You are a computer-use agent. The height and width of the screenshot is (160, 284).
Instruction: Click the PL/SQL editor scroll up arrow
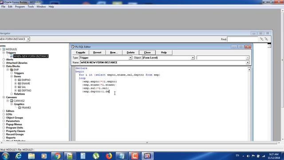pyautogui.click(x=249, y=69)
